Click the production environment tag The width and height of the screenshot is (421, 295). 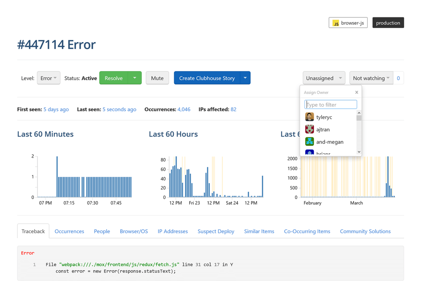388,23
